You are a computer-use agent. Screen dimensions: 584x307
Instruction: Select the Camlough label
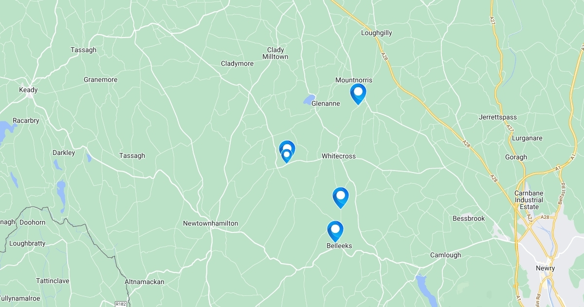tap(445, 255)
